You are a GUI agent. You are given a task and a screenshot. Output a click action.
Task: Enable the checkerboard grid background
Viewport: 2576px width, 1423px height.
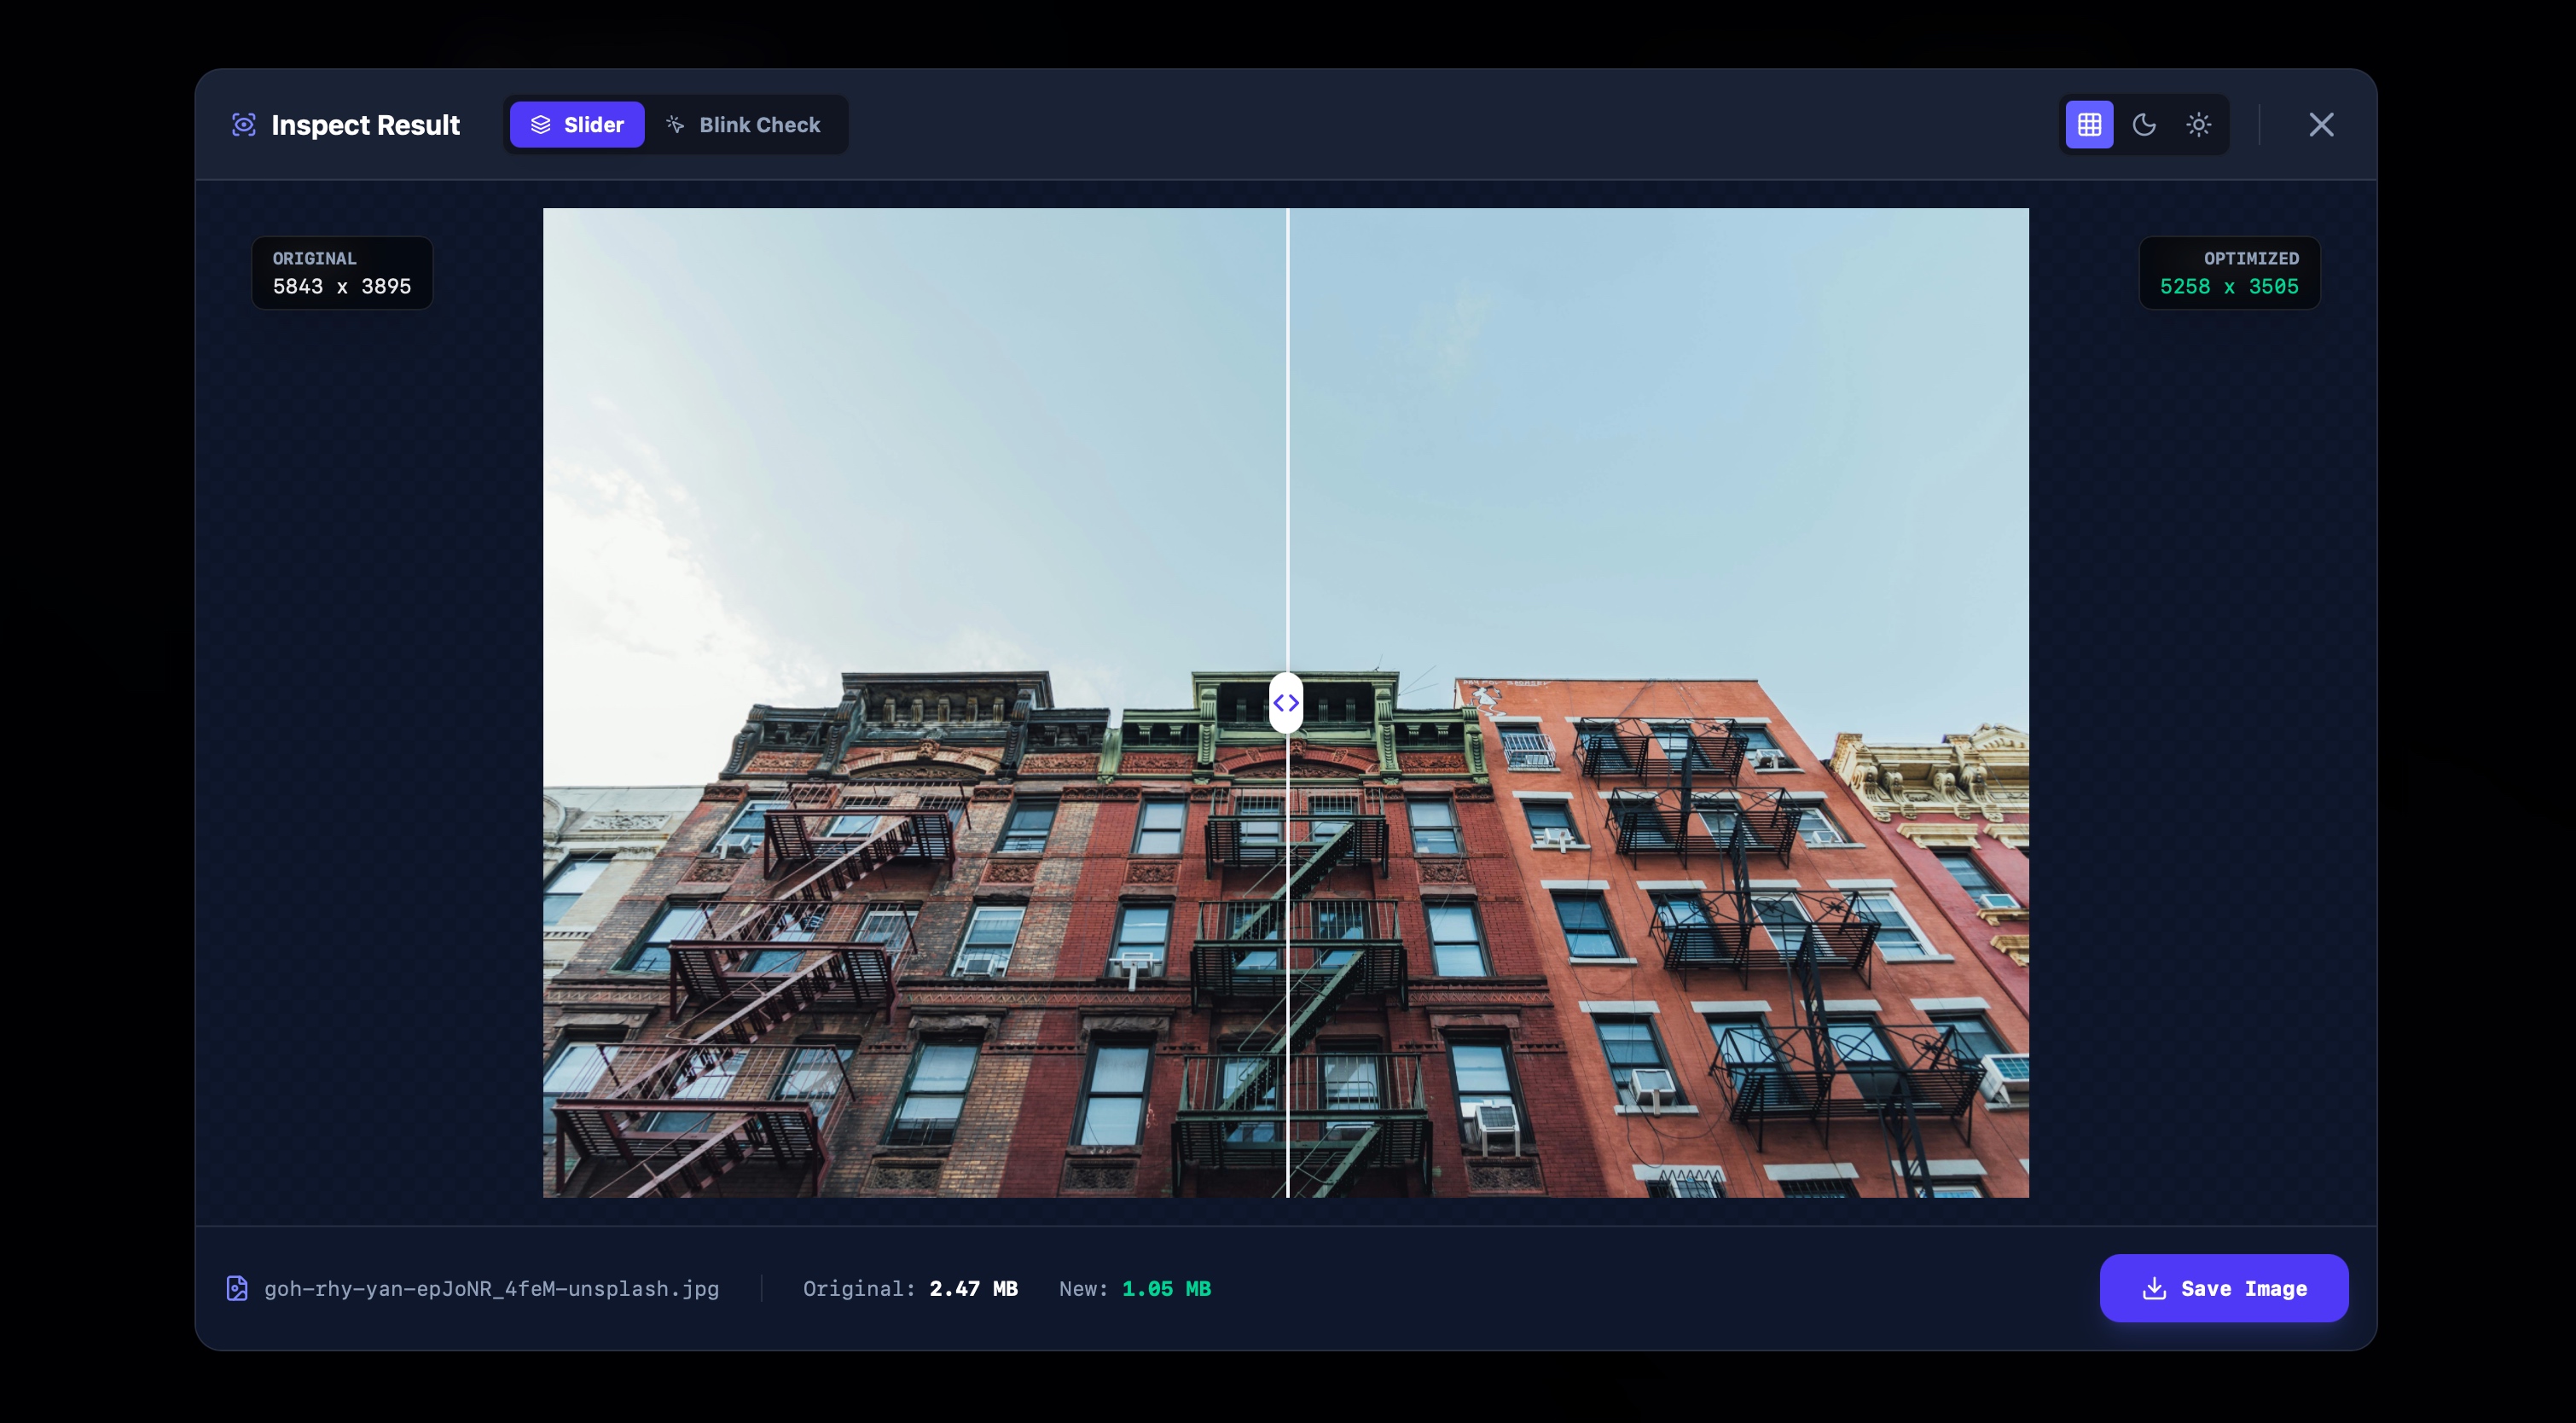click(2089, 125)
